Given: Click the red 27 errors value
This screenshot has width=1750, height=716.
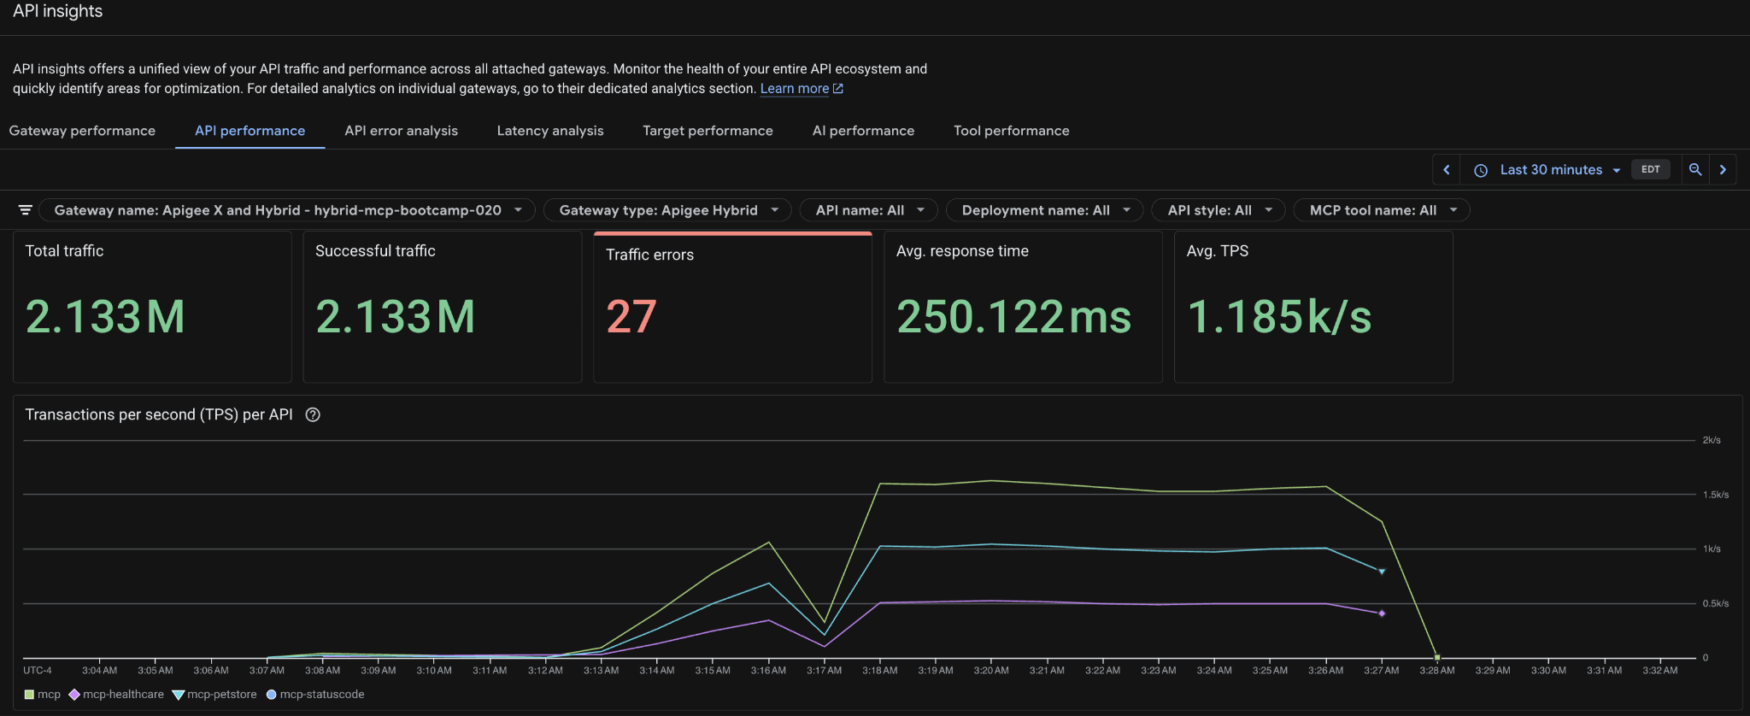Looking at the screenshot, I should 631,317.
